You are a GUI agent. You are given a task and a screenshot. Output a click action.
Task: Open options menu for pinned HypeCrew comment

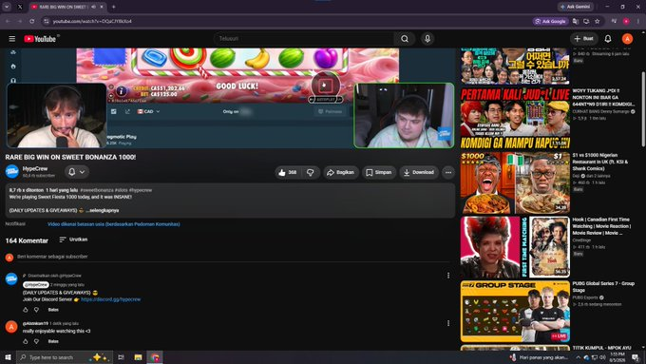[448, 276]
